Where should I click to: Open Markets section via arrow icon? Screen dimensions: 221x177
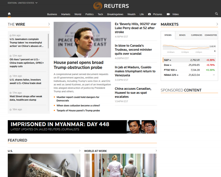pos(217,24)
